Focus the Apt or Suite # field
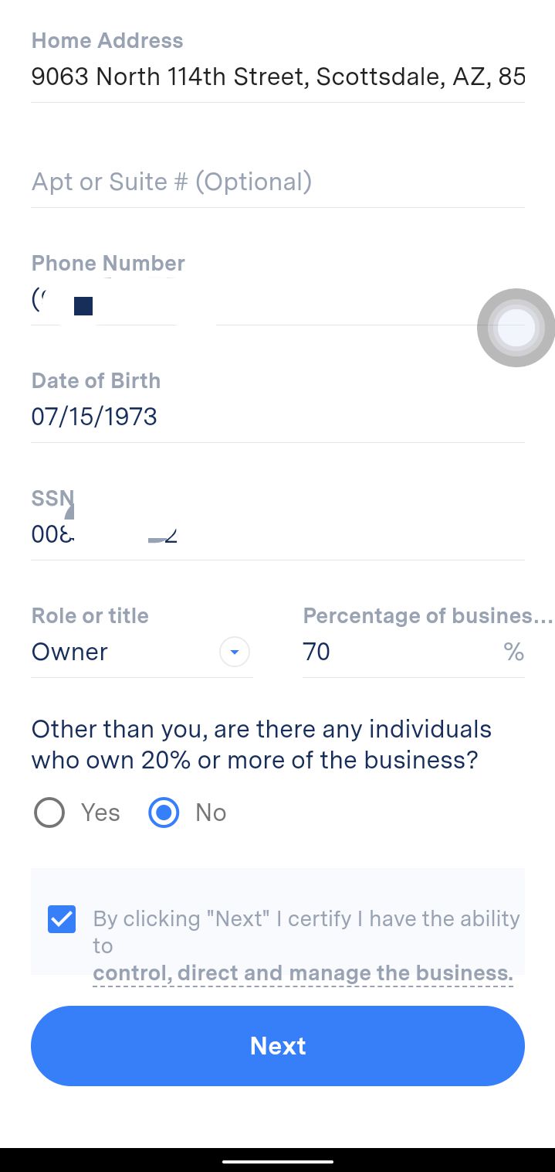The width and height of the screenshot is (555, 1172). click(278, 182)
